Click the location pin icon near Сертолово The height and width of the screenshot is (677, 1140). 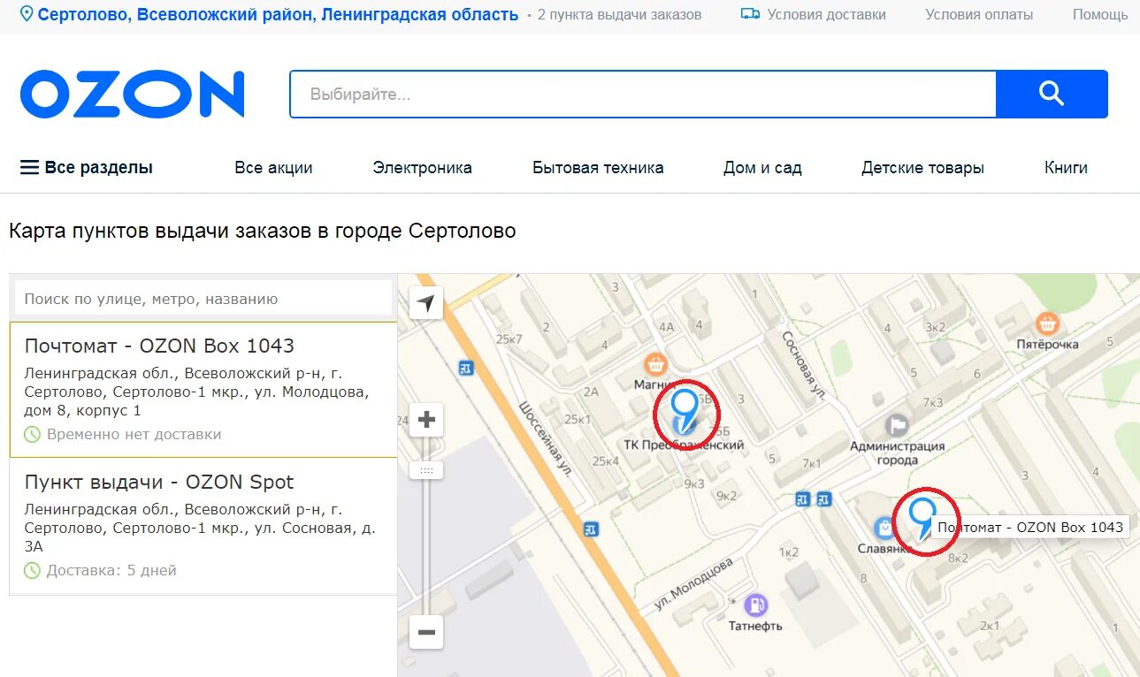click(27, 14)
